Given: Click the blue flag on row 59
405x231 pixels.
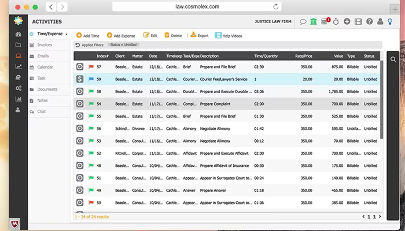Looking at the screenshot, I should [x=91, y=79].
